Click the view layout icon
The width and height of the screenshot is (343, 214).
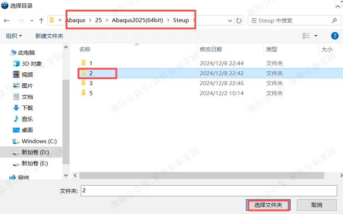coord(306,36)
